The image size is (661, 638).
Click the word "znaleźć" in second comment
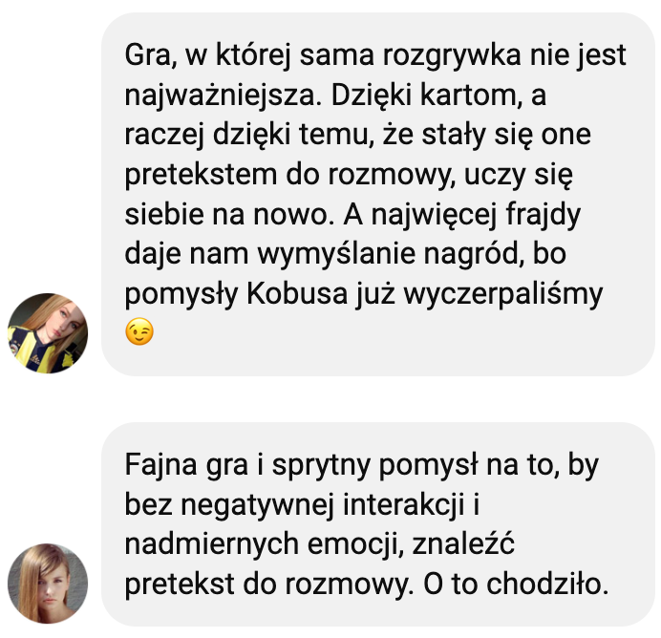(463, 543)
